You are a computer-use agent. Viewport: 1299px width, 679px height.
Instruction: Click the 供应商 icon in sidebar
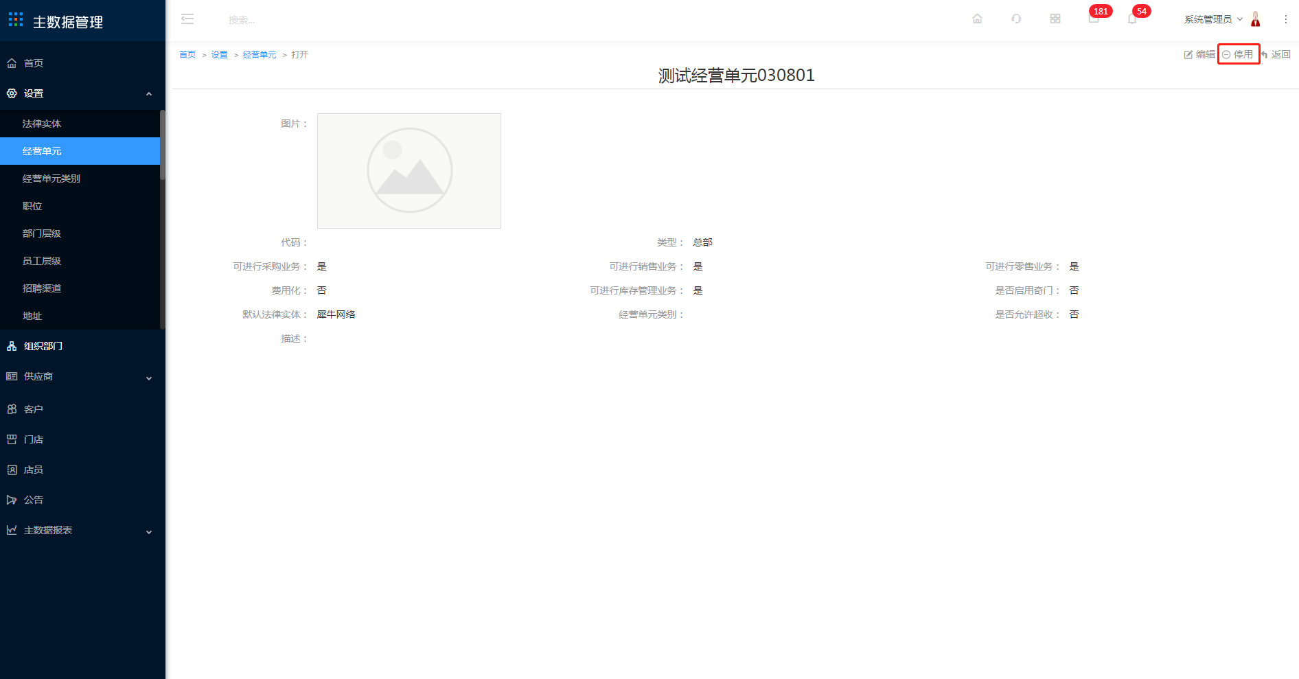pyautogui.click(x=12, y=376)
